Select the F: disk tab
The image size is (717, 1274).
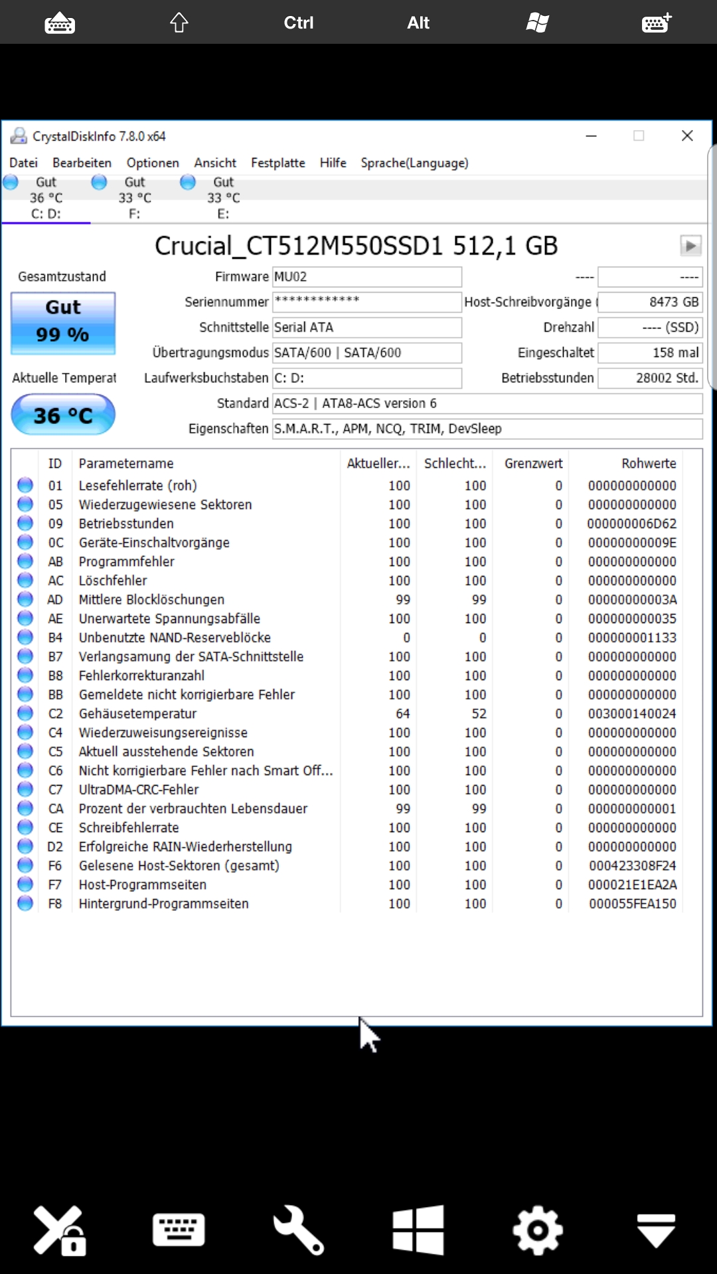[135, 198]
